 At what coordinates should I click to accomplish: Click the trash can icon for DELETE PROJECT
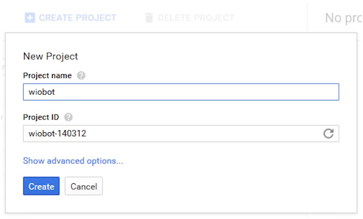[x=149, y=18]
